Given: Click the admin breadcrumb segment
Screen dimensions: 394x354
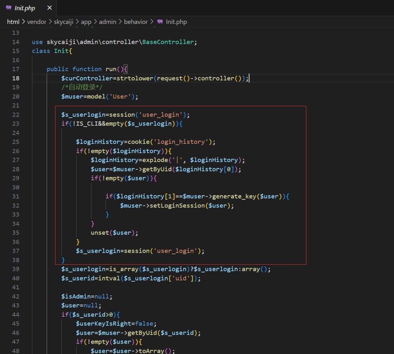Looking at the screenshot, I should [x=108, y=22].
